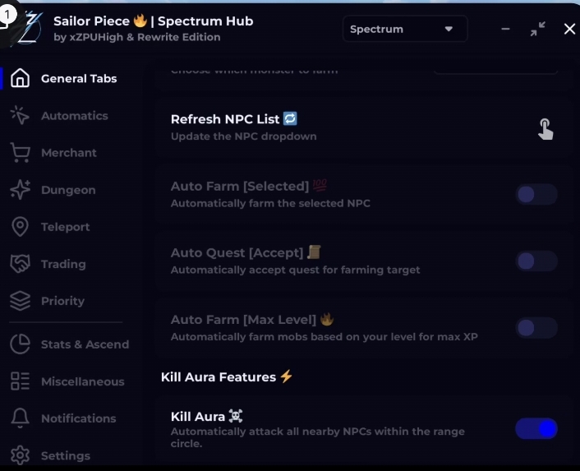Open the monster selection dropdown at top
Screen dimensions: 580x471
495,67
